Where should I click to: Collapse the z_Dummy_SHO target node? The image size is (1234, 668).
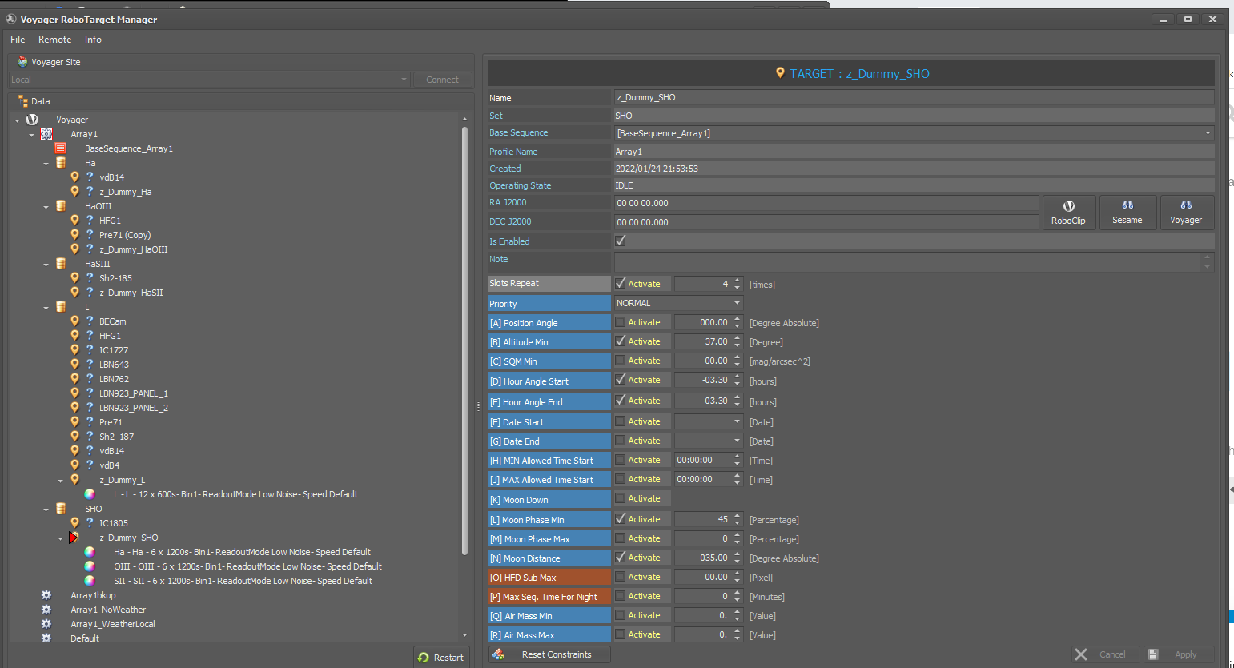[60, 538]
